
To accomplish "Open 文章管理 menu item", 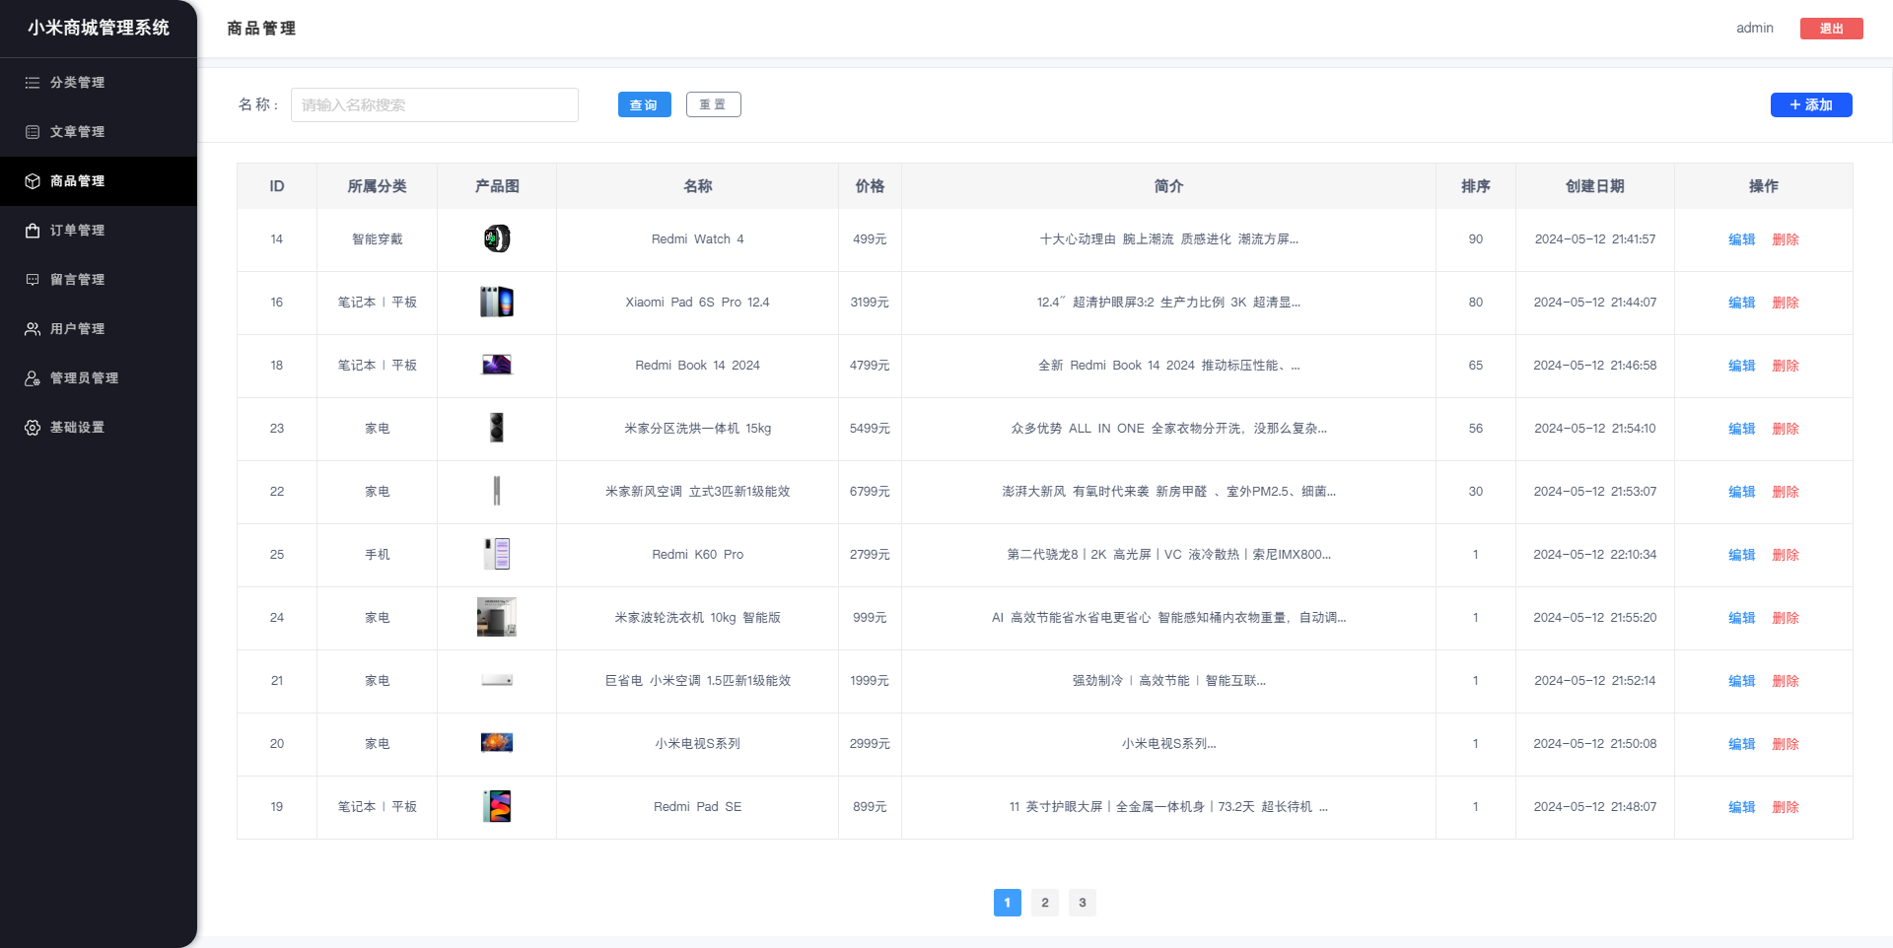I will (x=99, y=132).
